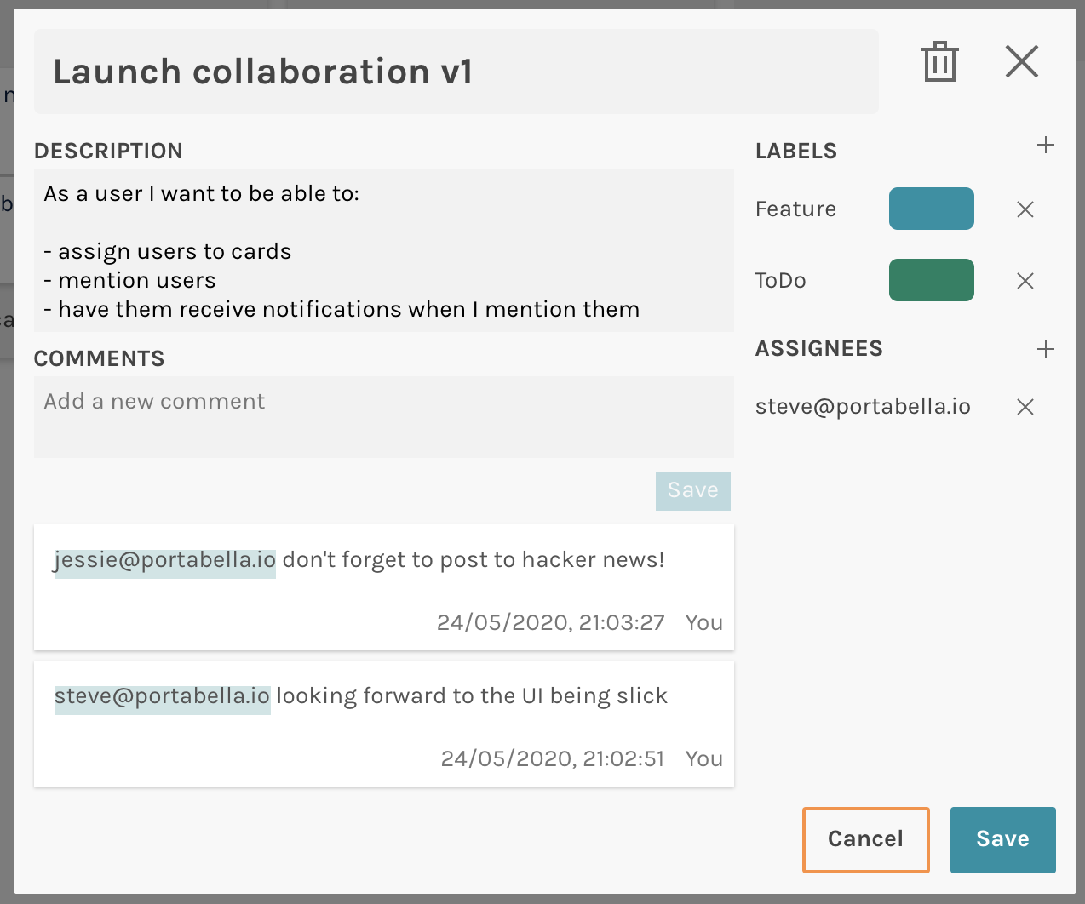The height and width of the screenshot is (904, 1085).
Task: Remove the Feature label
Action: (1025, 209)
